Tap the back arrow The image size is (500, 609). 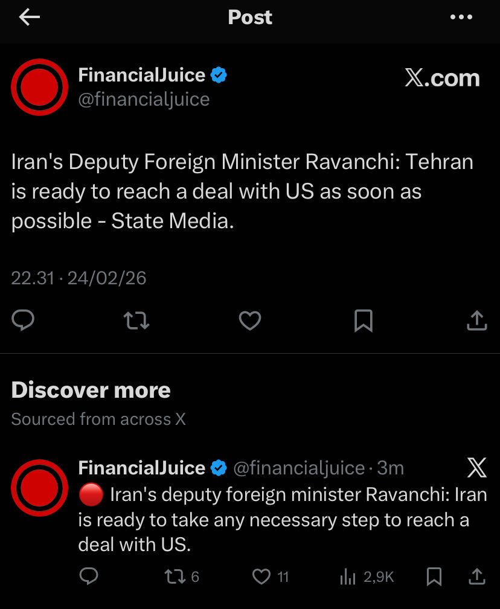point(29,18)
